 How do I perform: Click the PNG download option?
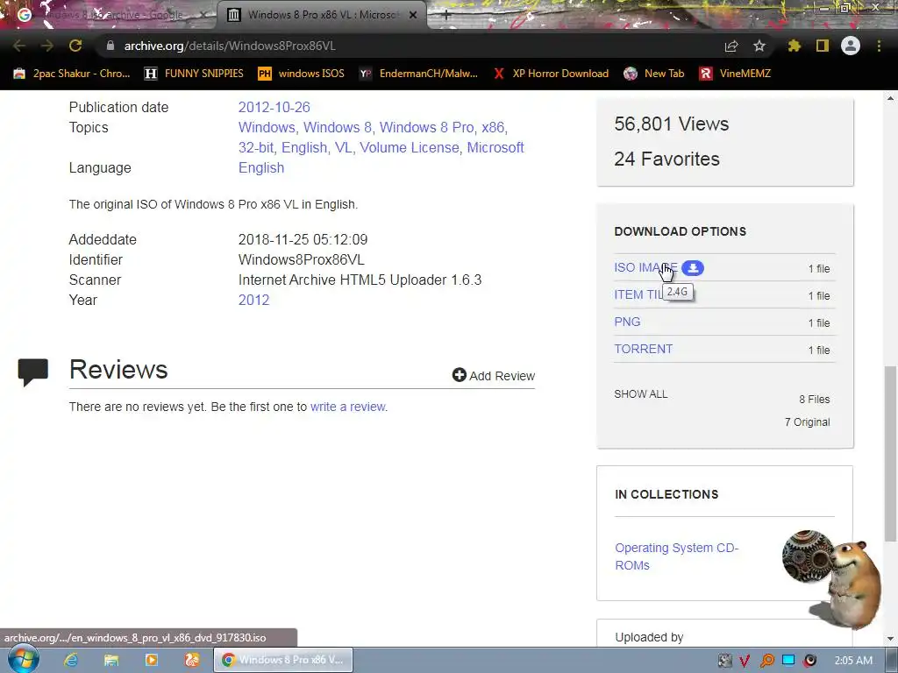pyautogui.click(x=627, y=322)
